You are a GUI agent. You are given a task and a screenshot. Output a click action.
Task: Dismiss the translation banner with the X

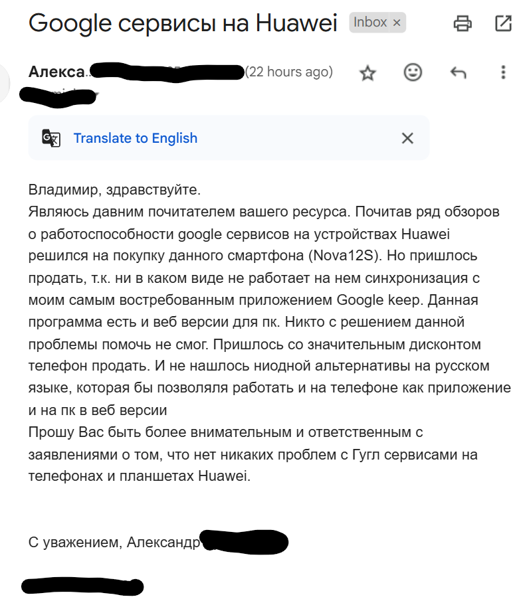tap(408, 137)
